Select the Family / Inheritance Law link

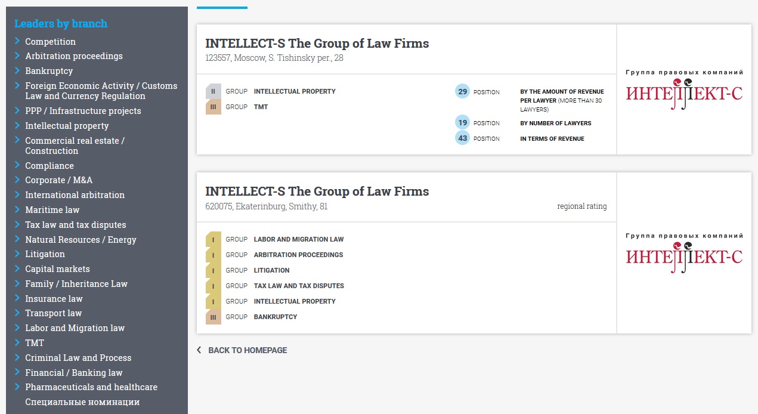pos(76,284)
